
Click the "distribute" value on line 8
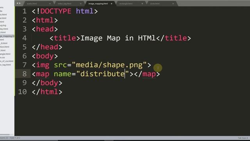[102, 74]
